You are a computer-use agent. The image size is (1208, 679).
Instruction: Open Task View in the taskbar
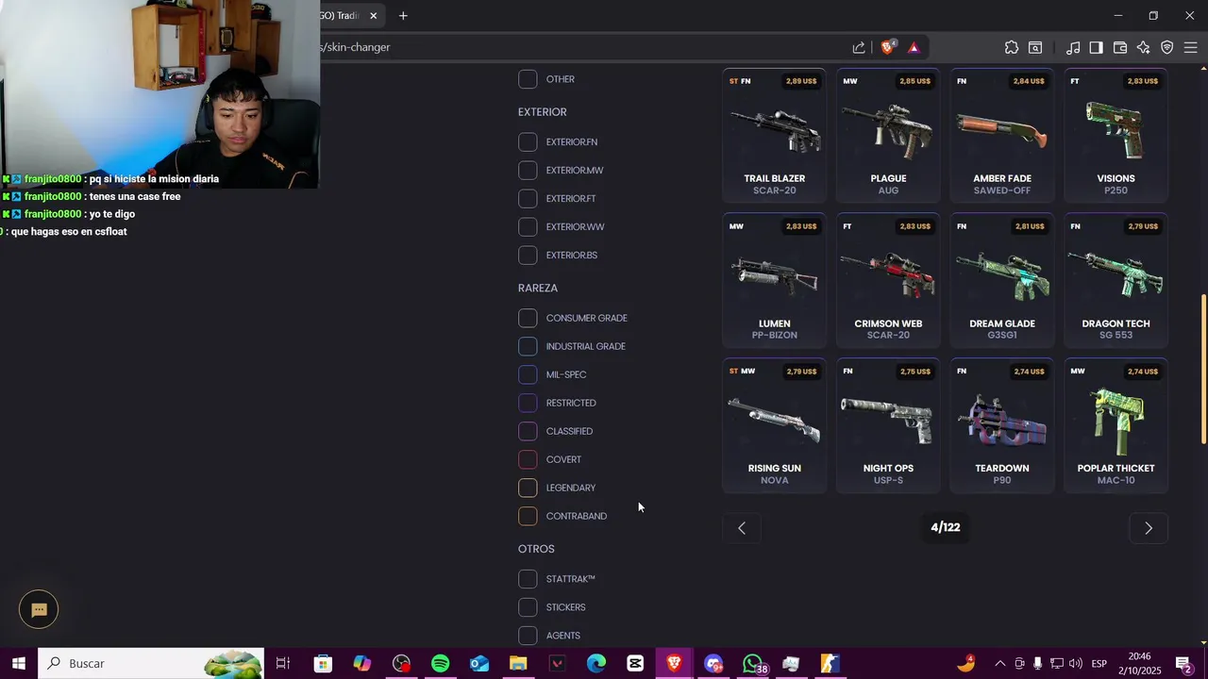pyautogui.click(x=282, y=664)
